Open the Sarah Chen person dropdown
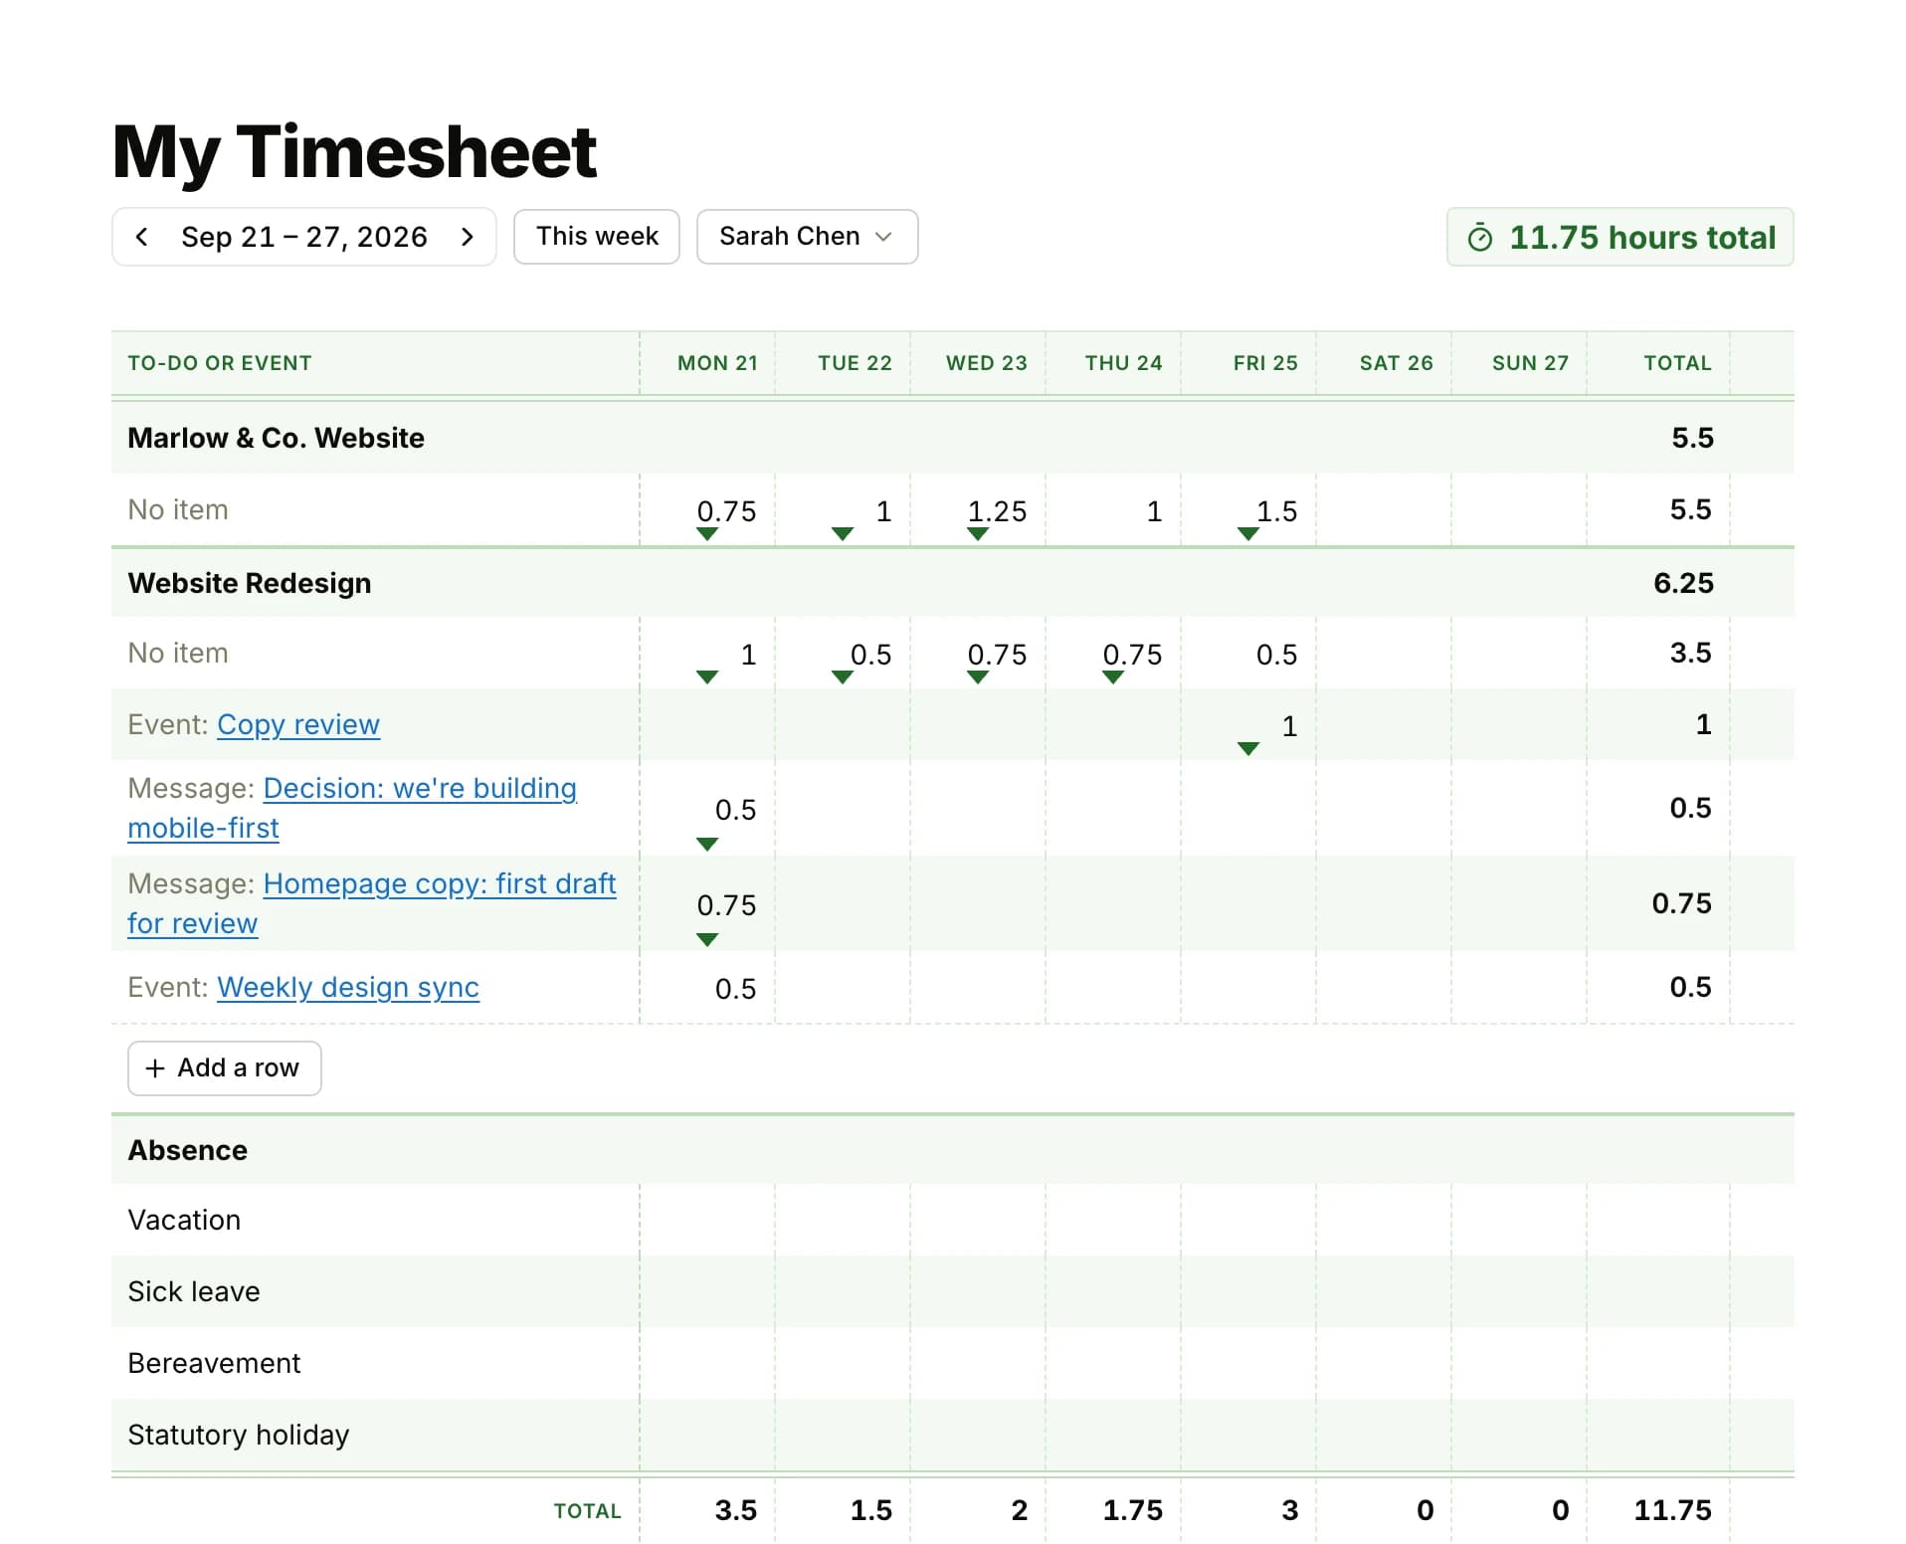This screenshot has width=1906, height=1544. (x=807, y=237)
